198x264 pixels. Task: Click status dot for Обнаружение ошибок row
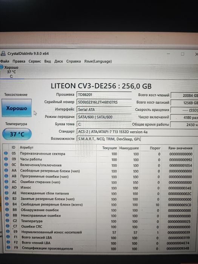pyautogui.click(x=7, y=210)
